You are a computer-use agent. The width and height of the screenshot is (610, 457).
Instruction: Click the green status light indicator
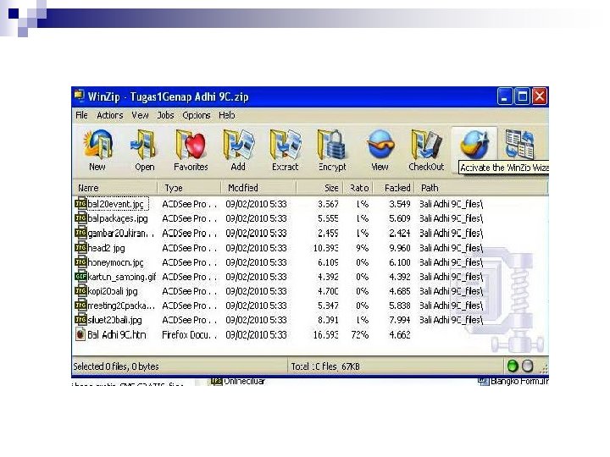[x=513, y=366]
